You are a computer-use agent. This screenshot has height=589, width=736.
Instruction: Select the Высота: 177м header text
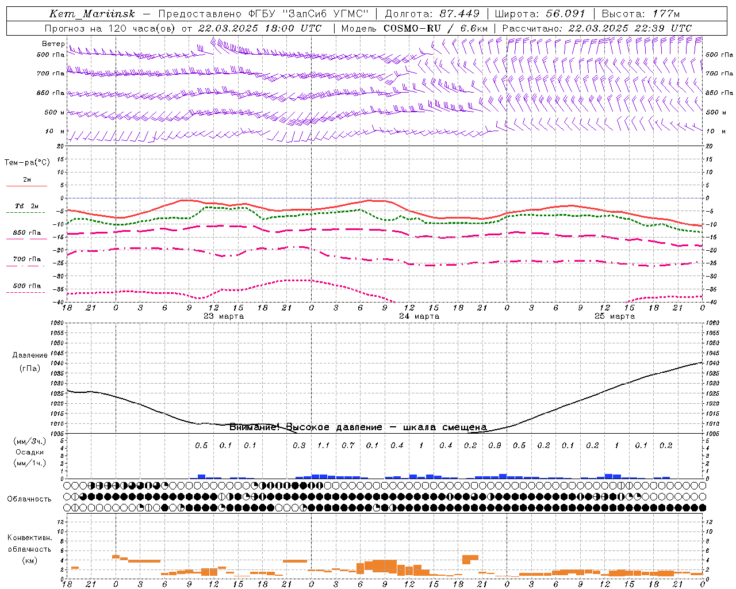pyautogui.click(x=641, y=14)
